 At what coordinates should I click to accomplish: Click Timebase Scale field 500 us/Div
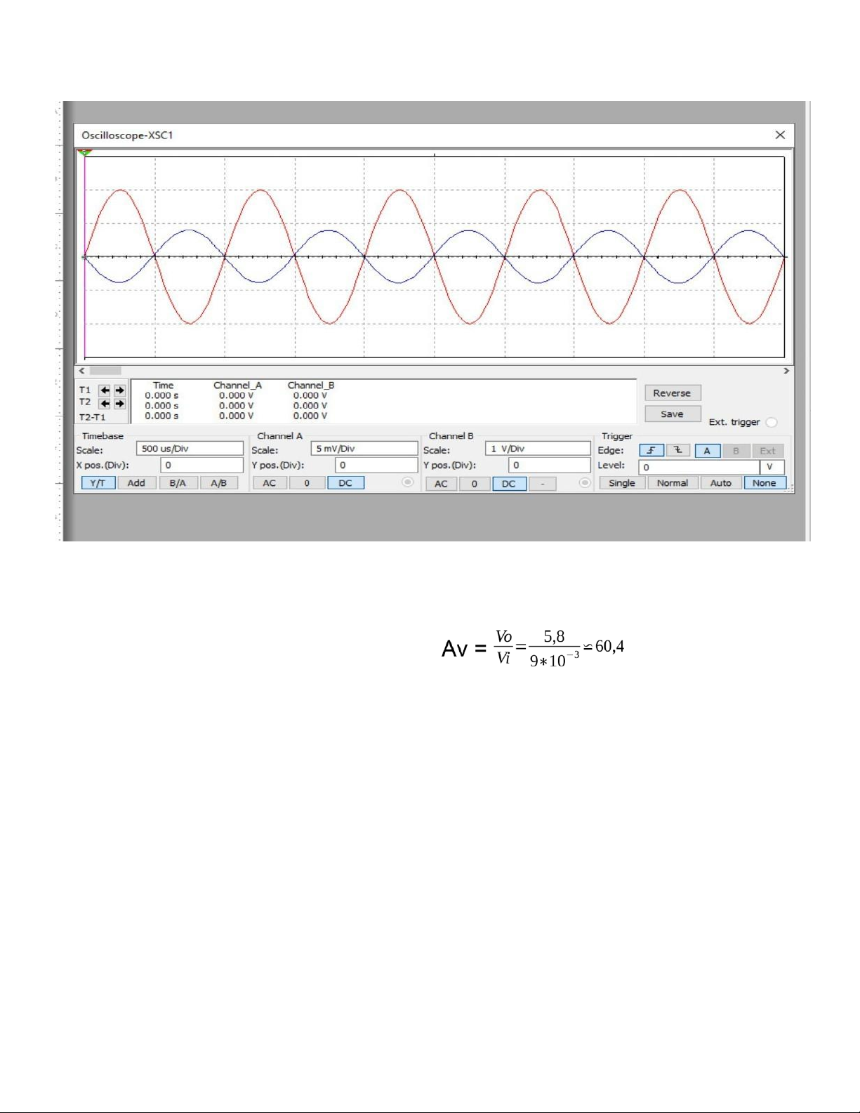[190, 449]
